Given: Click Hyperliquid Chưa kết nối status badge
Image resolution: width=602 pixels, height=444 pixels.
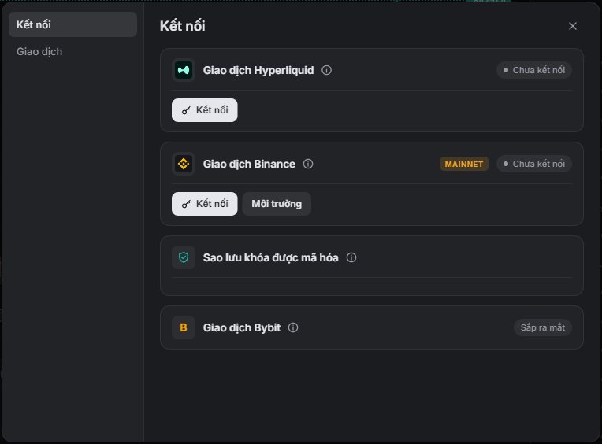Looking at the screenshot, I should click(534, 70).
